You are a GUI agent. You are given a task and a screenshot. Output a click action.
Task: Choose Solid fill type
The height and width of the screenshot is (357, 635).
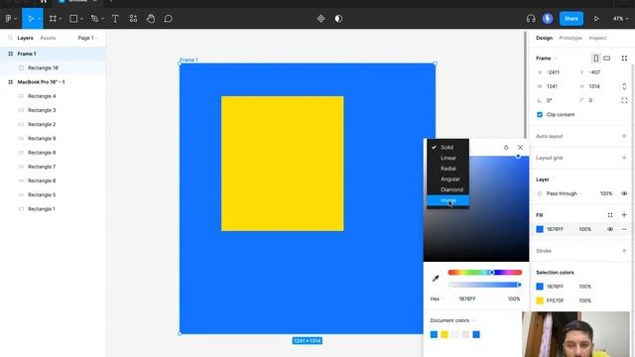point(447,148)
